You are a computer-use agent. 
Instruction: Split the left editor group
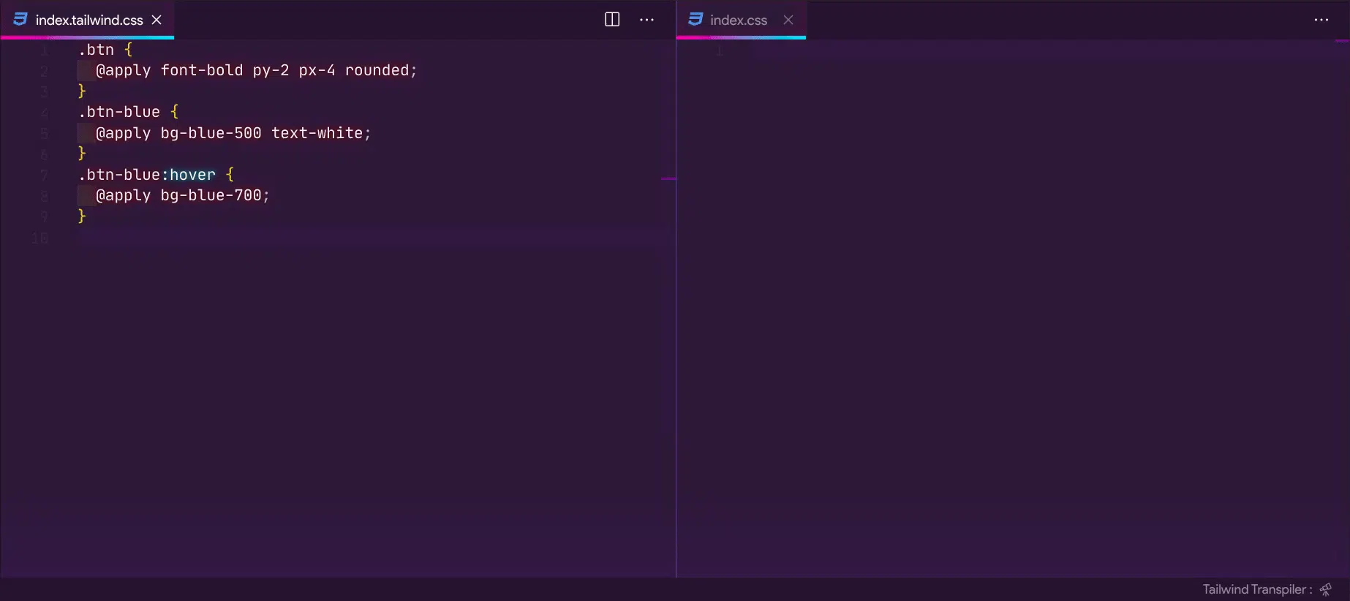point(612,20)
